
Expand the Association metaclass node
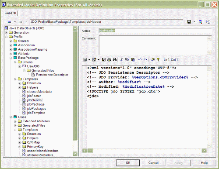click(11, 45)
